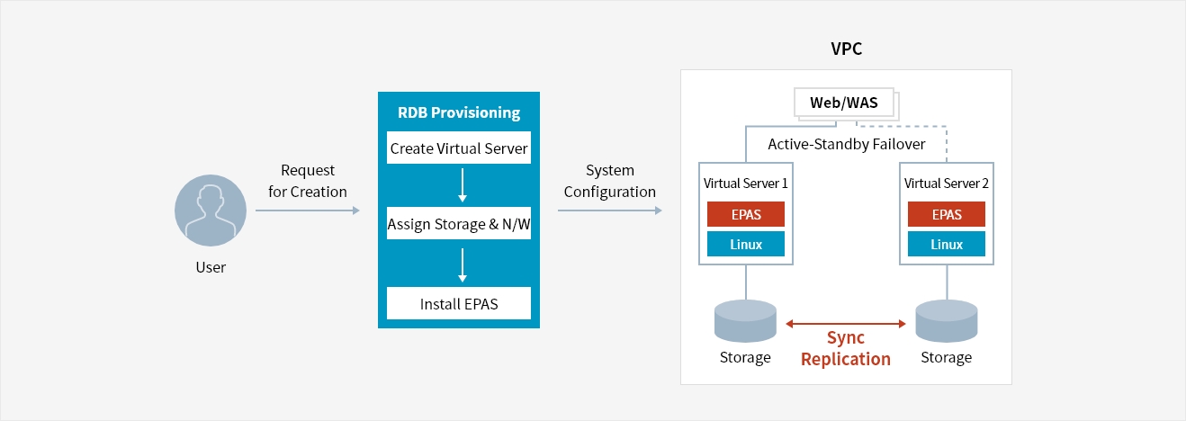Click the Sync Replication text

coord(845,349)
